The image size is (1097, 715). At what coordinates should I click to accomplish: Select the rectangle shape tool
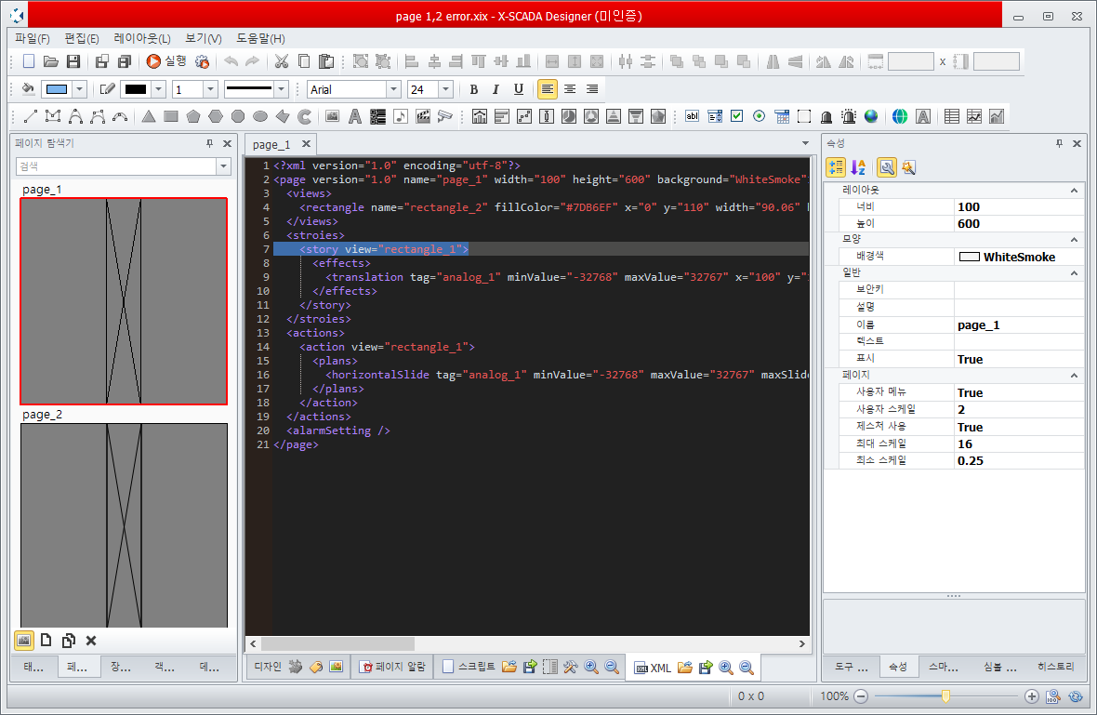click(x=171, y=117)
